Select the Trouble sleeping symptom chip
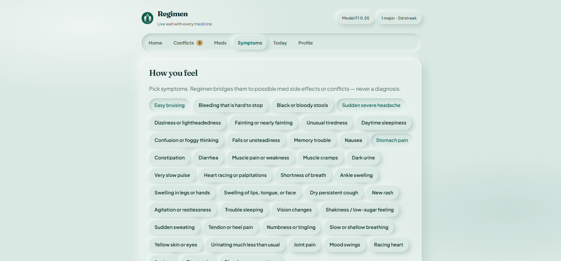Image resolution: width=561 pixels, height=261 pixels. point(244,210)
